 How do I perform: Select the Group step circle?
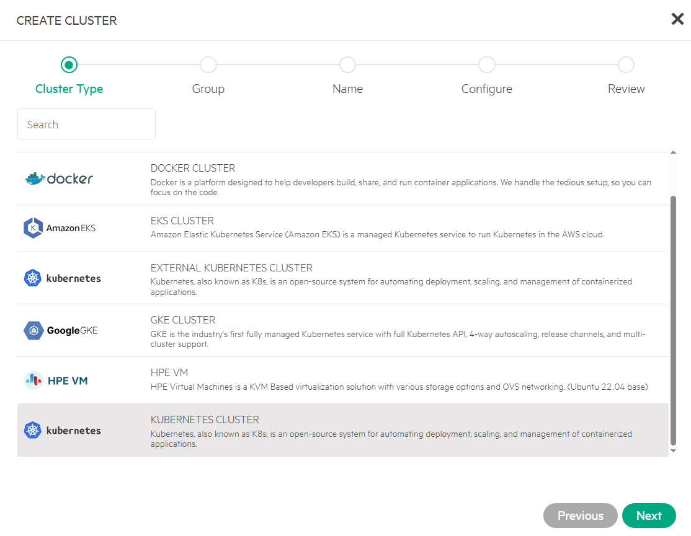point(208,64)
